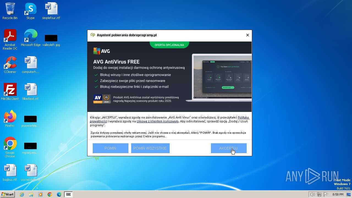Select the bagbus.rtf document icon
352x198 pixels.
tap(10, 173)
